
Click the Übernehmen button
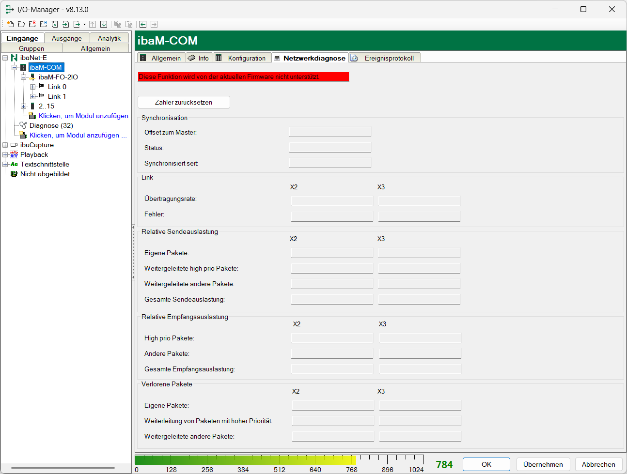(543, 464)
